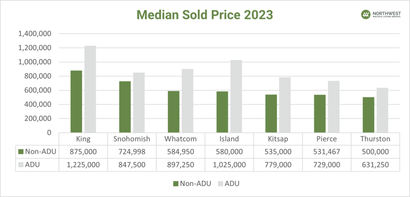The height and width of the screenshot is (197, 410).
Task: Click the Non-ADU row header in data table
Action: 37,151
